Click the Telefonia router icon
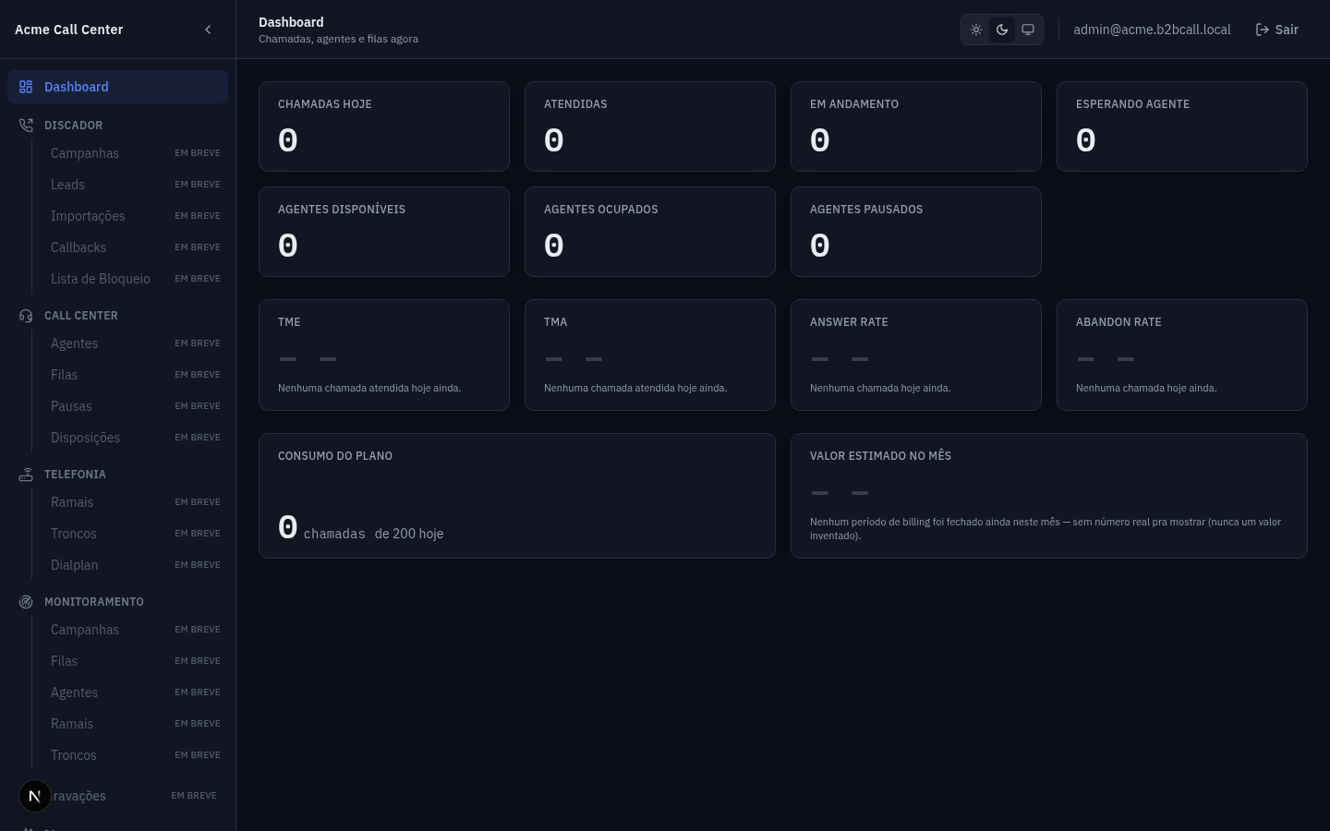The image size is (1330, 831). [26, 475]
